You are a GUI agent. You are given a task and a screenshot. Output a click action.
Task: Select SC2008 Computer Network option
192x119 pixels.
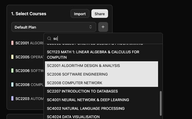click(102, 83)
